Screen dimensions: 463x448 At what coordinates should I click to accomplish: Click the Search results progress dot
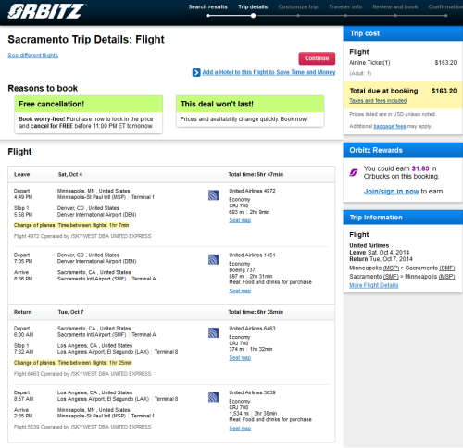[x=208, y=16]
